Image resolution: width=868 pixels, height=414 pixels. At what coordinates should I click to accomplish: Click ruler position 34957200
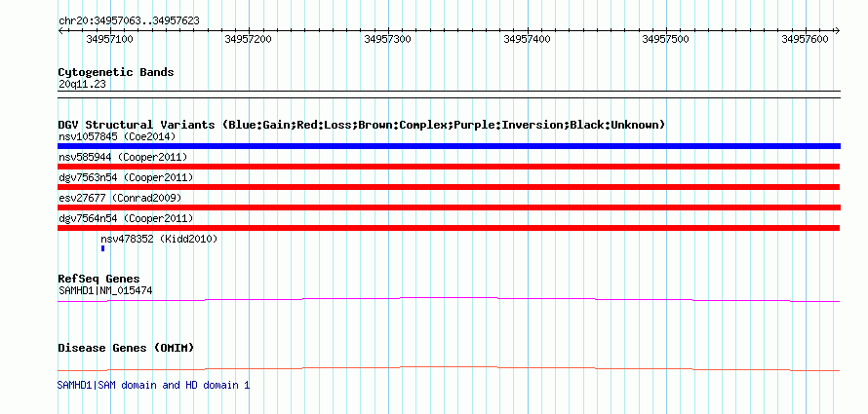pos(248,39)
